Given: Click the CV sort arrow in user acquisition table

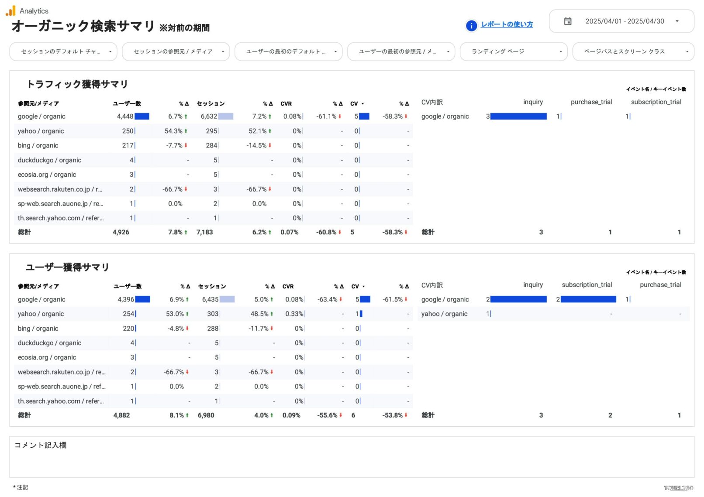Looking at the screenshot, I should (x=363, y=287).
